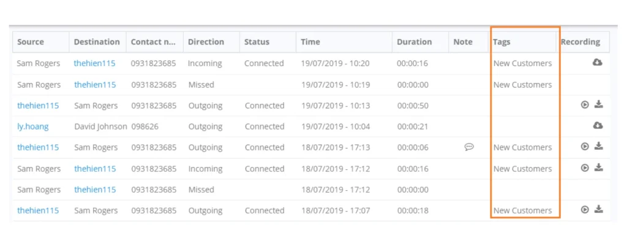Play the recording of the 18/07 17:13 call
The height and width of the screenshot is (247, 627).
click(585, 147)
